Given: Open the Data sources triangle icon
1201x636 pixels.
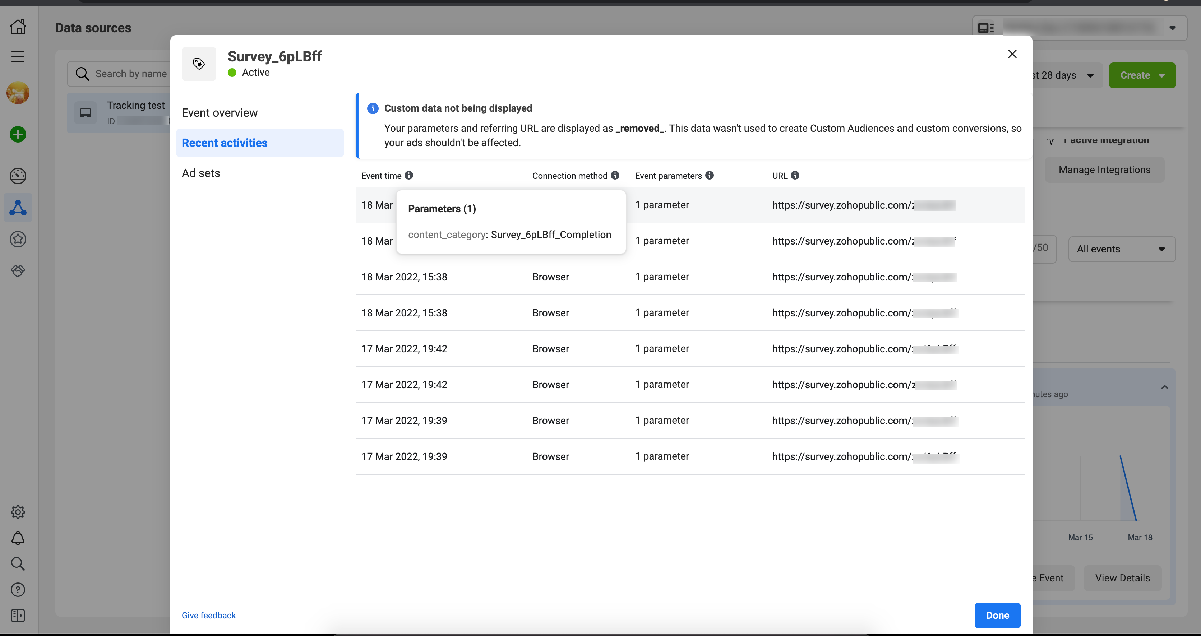Looking at the screenshot, I should point(18,208).
